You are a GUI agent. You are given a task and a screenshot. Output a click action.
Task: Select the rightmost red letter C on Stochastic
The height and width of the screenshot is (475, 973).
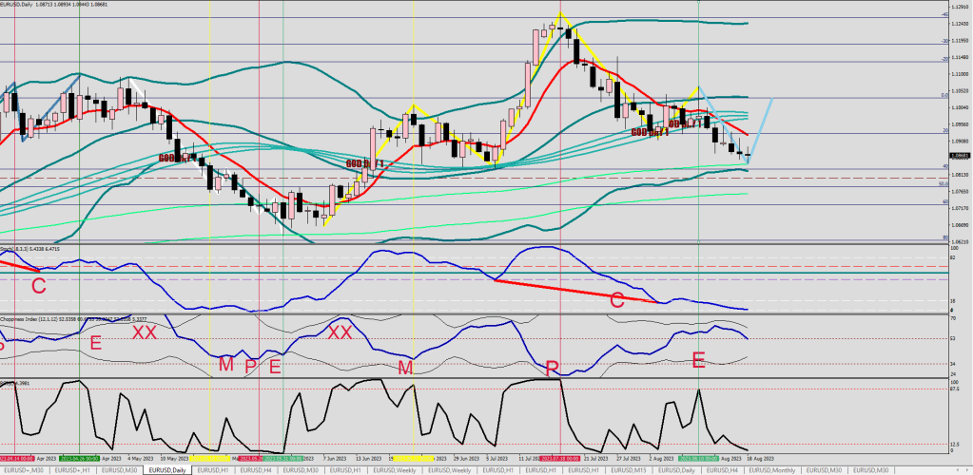(616, 302)
